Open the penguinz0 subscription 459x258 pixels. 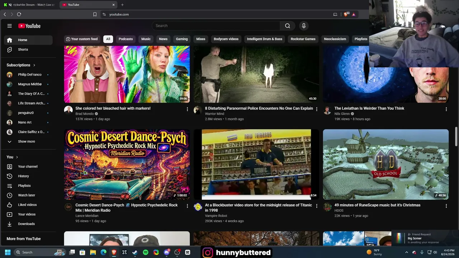point(29,113)
